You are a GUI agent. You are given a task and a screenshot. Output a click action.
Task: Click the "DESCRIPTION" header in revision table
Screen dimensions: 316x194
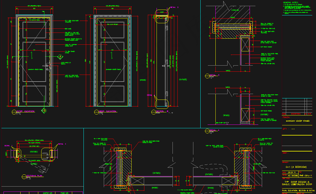[x=296, y=114]
